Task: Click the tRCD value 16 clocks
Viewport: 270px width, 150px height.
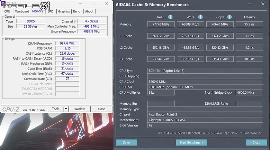Action: click(x=67, y=58)
